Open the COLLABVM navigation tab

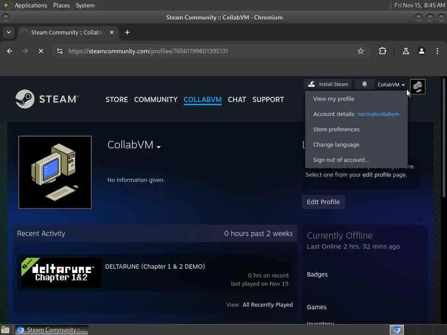click(203, 99)
